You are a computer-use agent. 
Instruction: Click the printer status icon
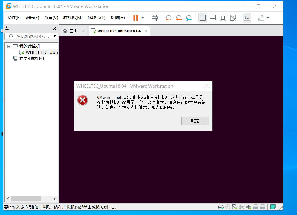(242, 207)
